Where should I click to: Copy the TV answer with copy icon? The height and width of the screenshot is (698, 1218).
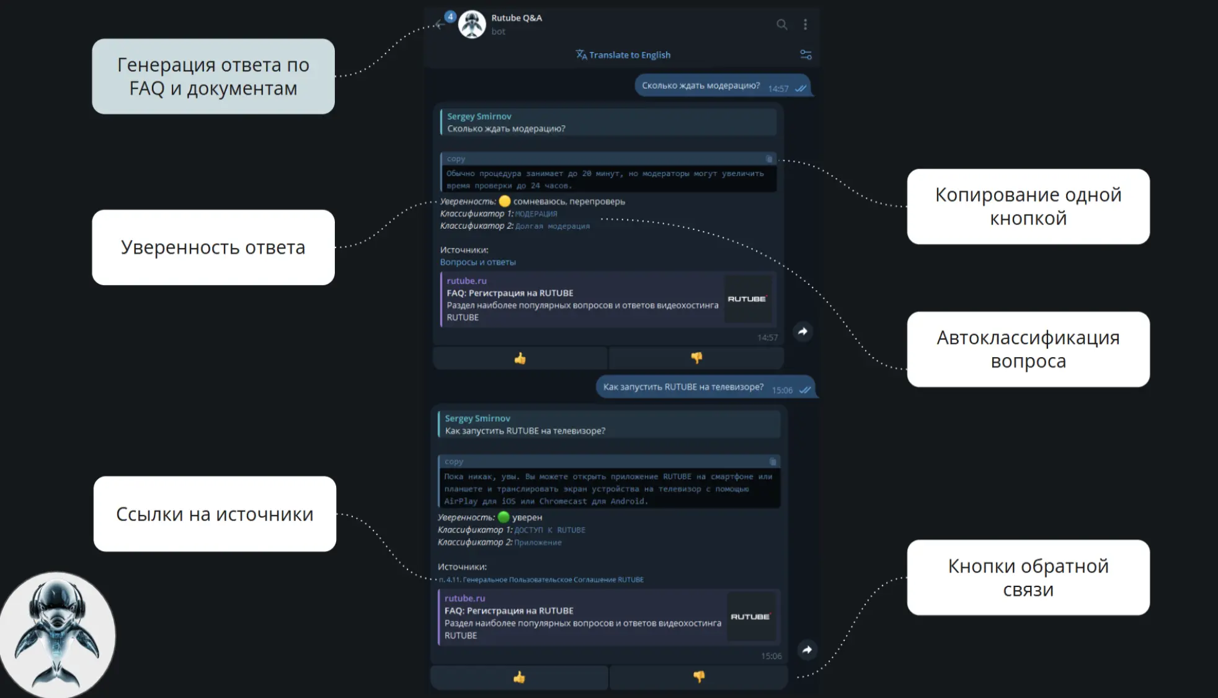773,462
